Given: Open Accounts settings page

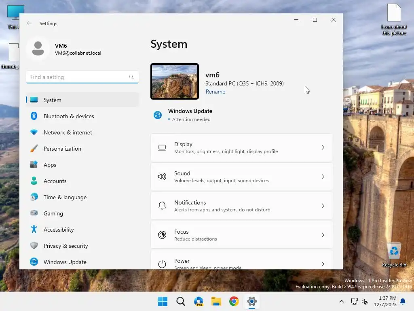Looking at the screenshot, I should [x=82, y=181].
